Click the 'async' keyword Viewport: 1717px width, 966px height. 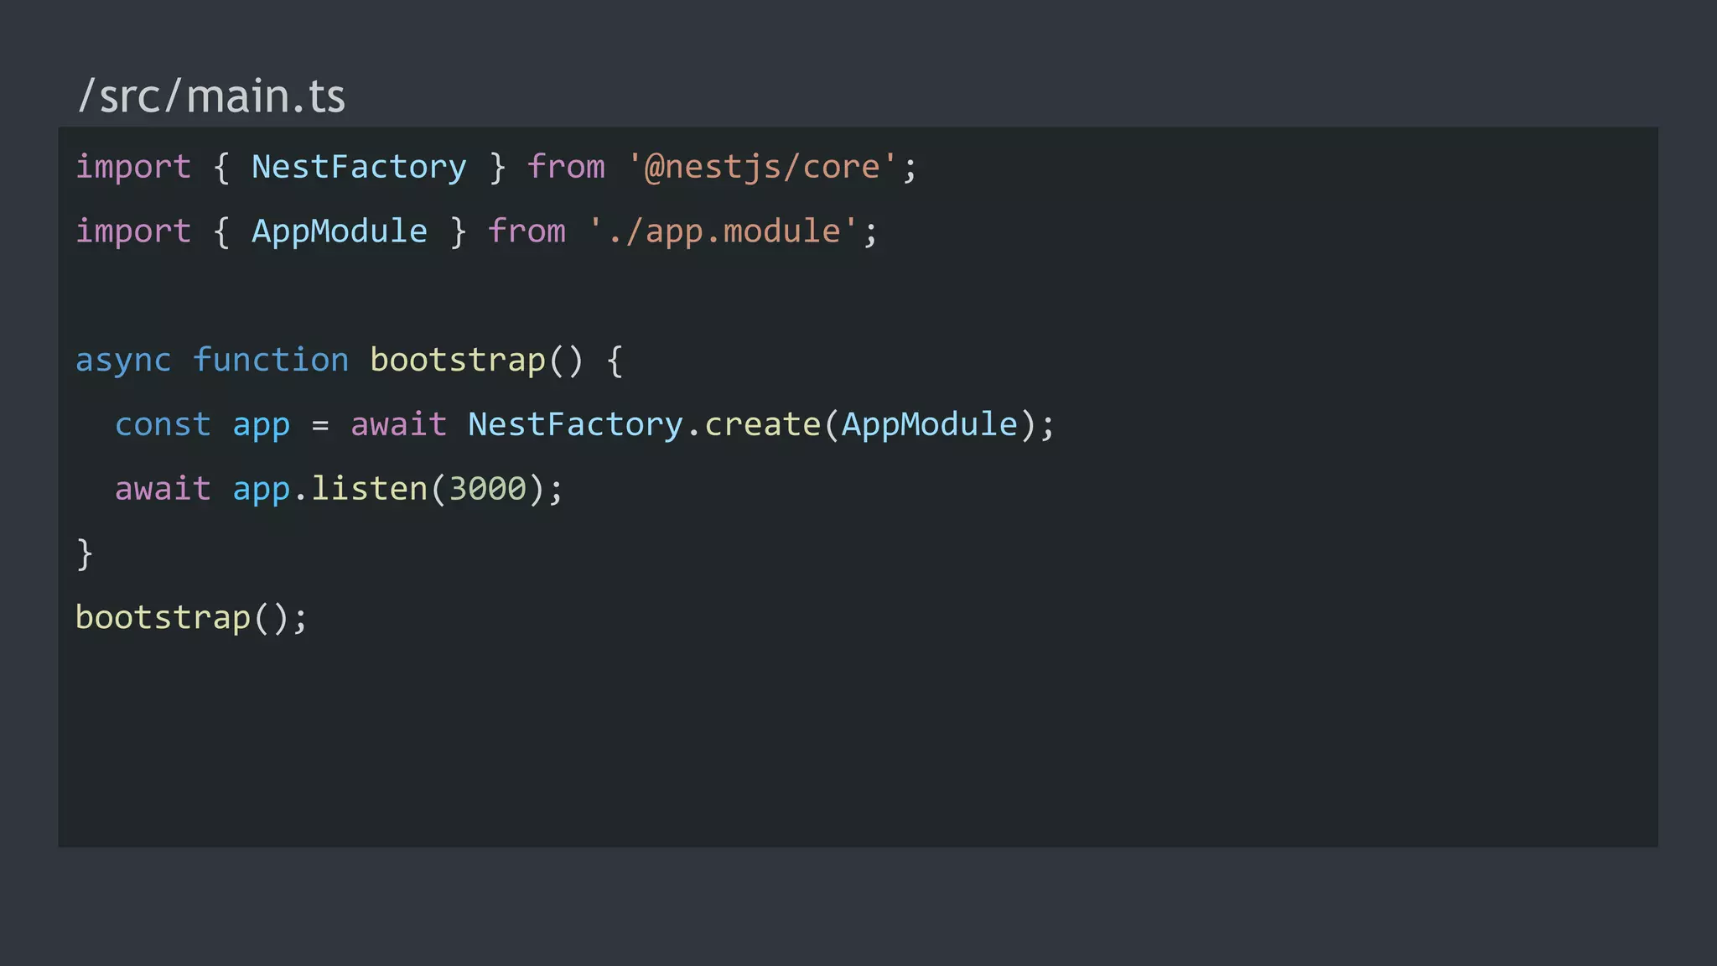[123, 361]
